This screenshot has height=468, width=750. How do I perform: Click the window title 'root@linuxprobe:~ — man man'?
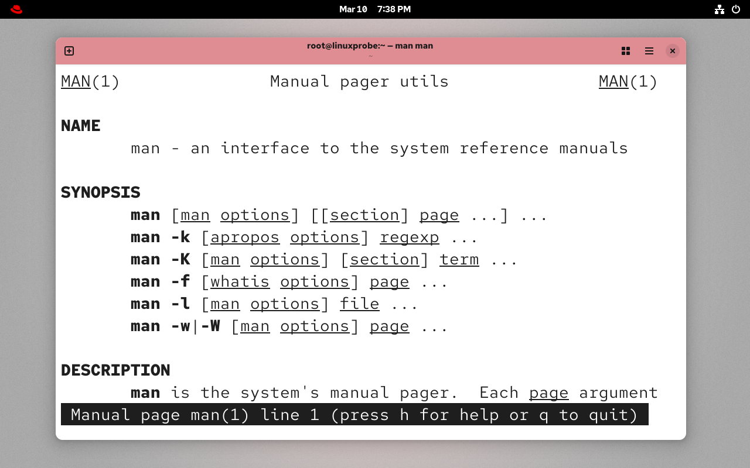(x=370, y=46)
